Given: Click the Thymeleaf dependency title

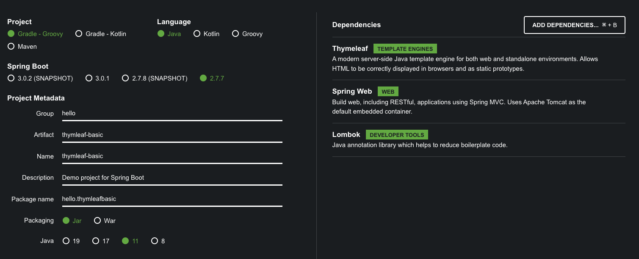Looking at the screenshot, I should tap(350, 49).
